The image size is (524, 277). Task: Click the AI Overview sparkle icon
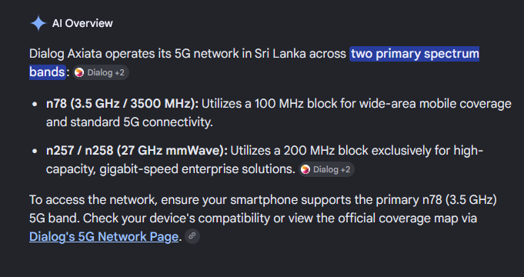click(38, 23)
